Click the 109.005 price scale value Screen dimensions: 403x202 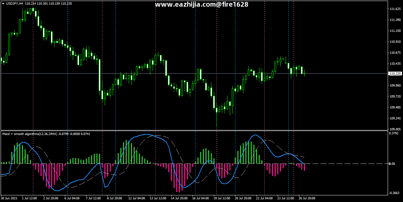click(x=394, y=129)
